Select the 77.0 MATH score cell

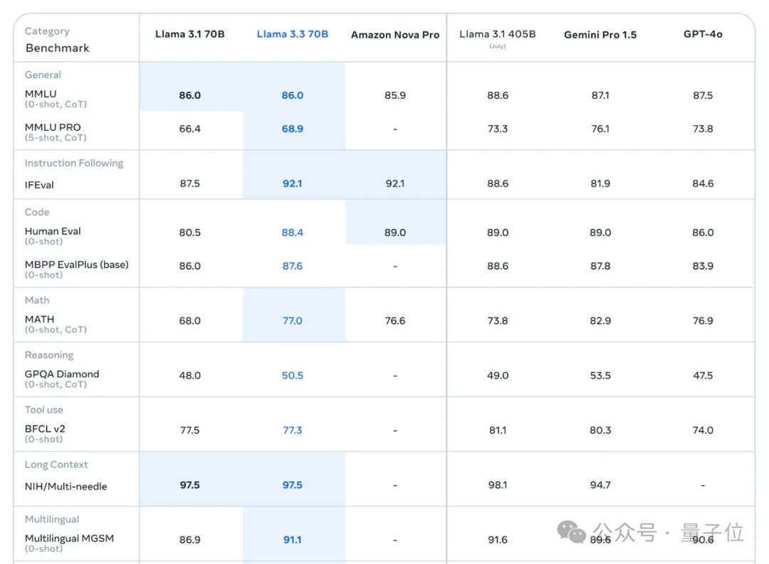292,321
